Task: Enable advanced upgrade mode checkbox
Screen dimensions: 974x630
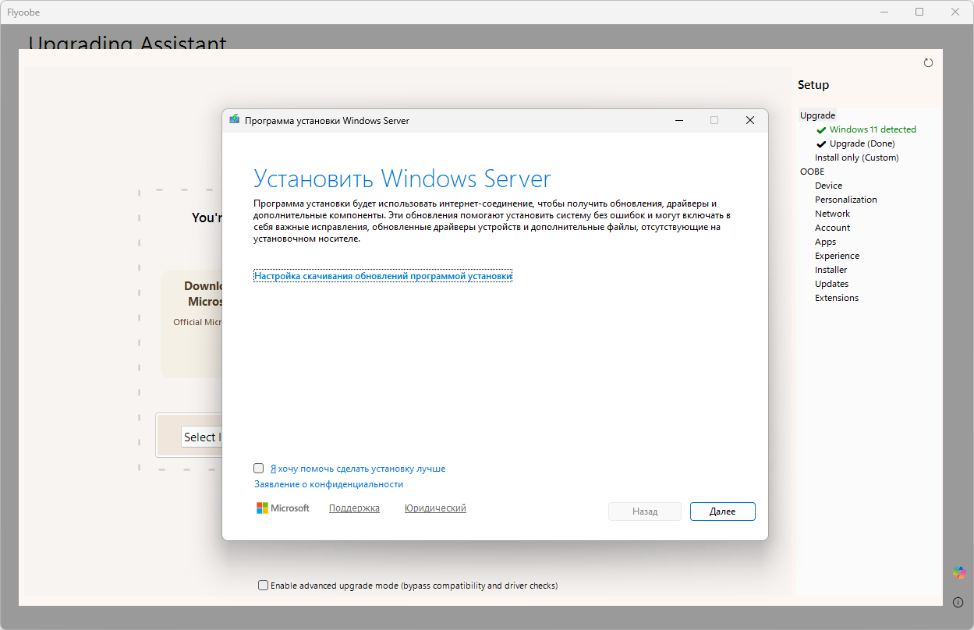Action: coord(263,586)
